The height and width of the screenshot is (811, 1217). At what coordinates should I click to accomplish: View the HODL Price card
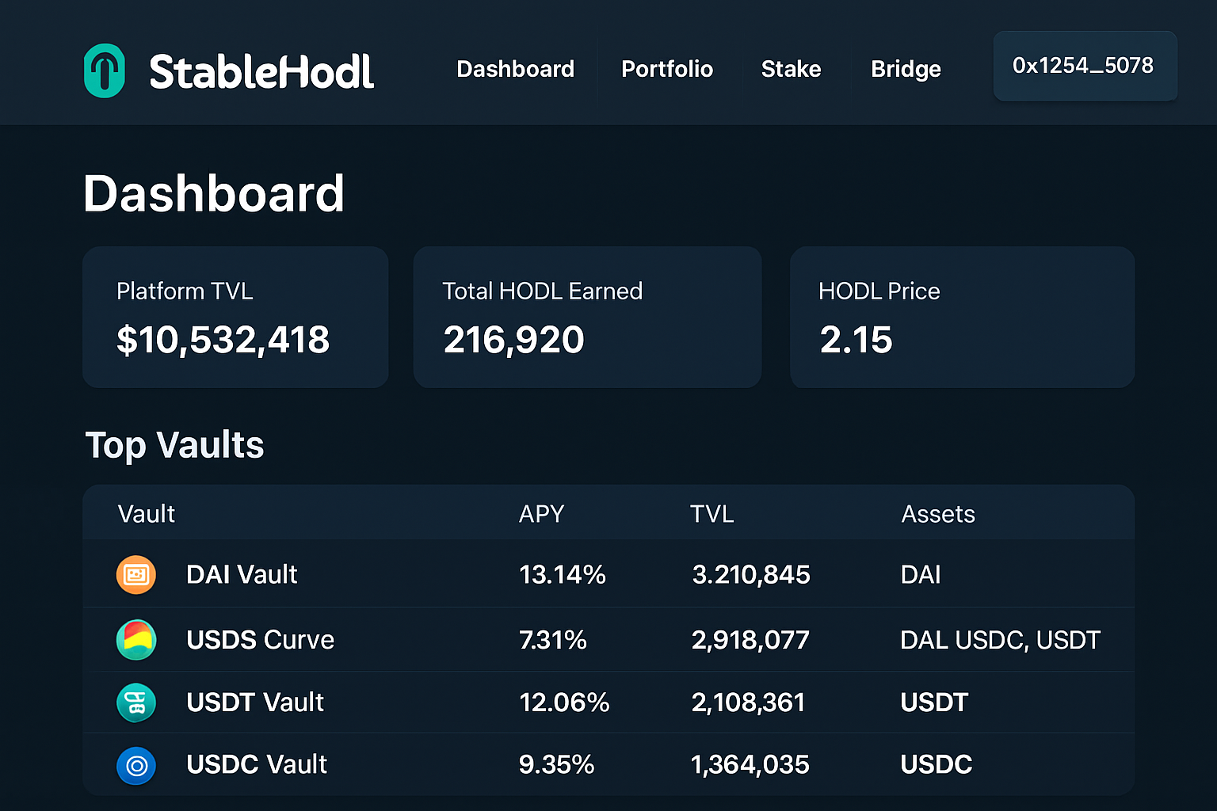point(961,317)
